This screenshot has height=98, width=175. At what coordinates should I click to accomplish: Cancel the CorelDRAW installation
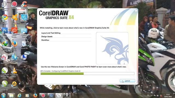pos(127,81)
